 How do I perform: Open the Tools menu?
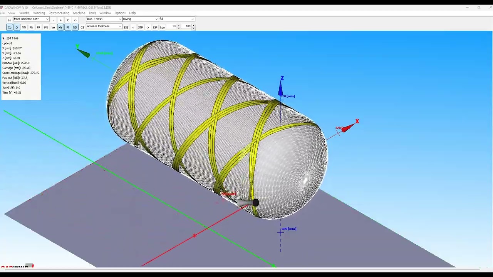(92, 13)
